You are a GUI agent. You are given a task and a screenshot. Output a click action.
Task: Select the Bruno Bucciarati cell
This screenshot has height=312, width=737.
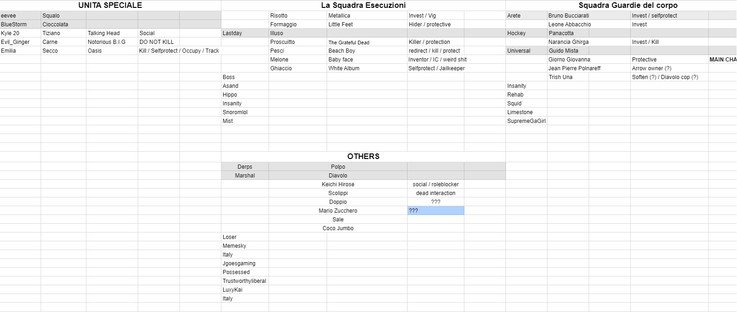coord(568,16)
